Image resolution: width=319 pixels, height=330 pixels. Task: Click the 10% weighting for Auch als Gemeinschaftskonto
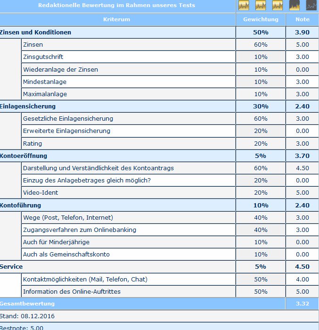(x=261, y=254)
